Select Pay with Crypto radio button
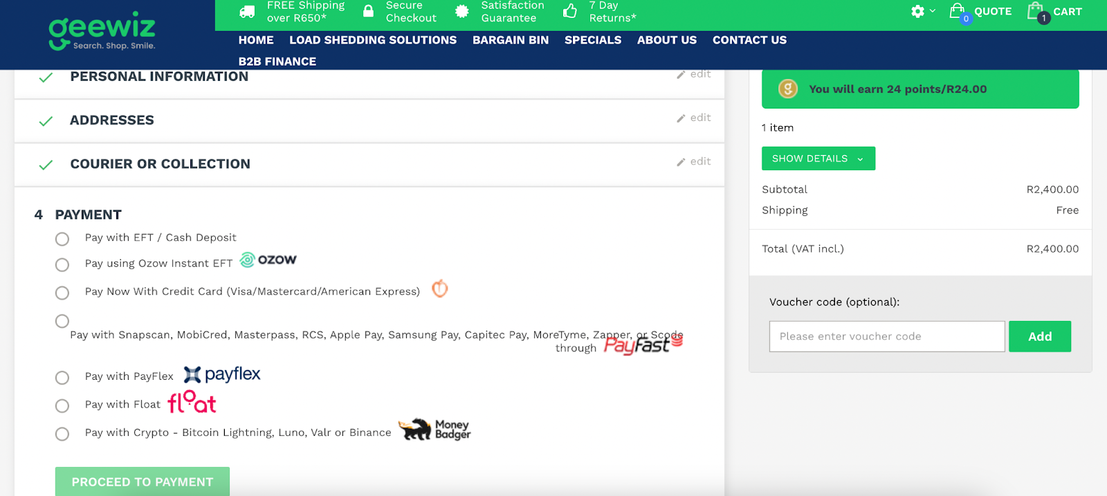Screen dimensions: 1107x496 point(62,434)
